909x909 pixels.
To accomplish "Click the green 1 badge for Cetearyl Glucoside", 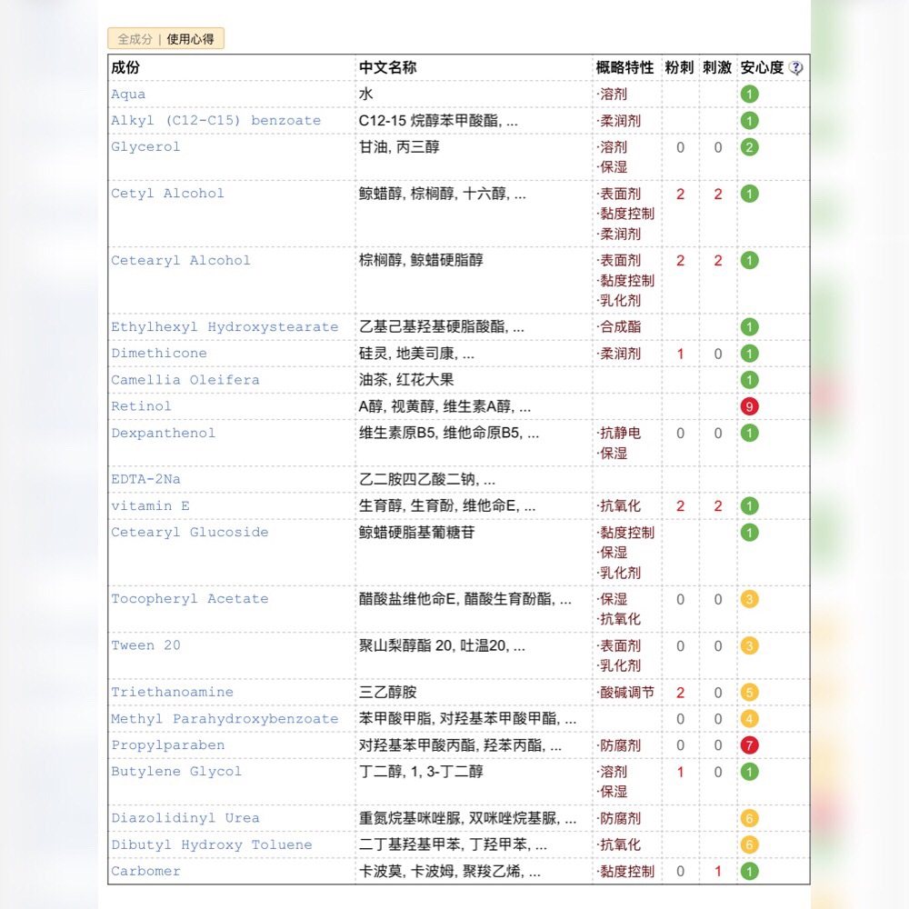I will [x=749, y=532].
